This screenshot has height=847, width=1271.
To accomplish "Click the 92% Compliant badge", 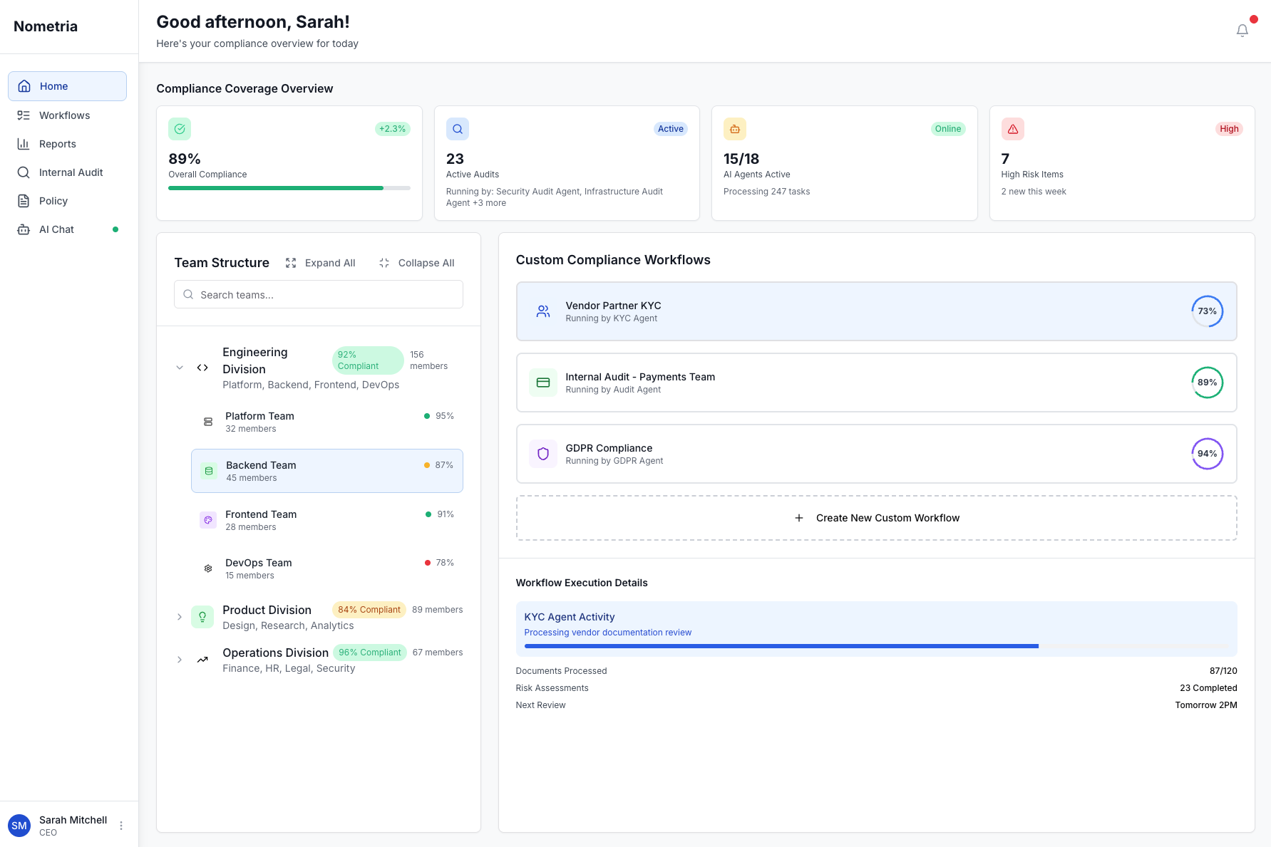I will click(368, 360).
